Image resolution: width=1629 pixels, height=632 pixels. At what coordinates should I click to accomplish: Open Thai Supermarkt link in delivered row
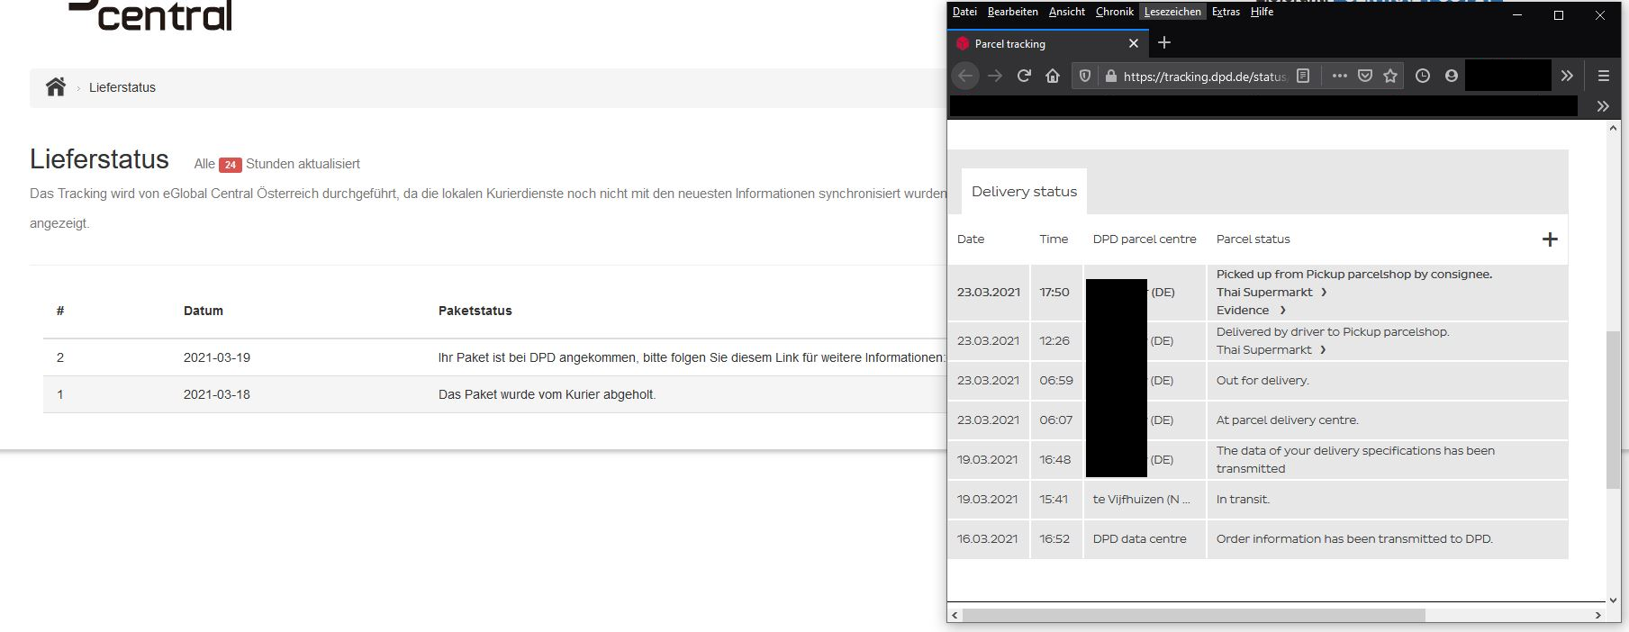(1272, 350)
